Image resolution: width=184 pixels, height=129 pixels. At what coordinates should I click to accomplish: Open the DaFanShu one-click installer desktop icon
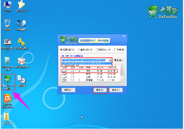(x=8, y=82)
